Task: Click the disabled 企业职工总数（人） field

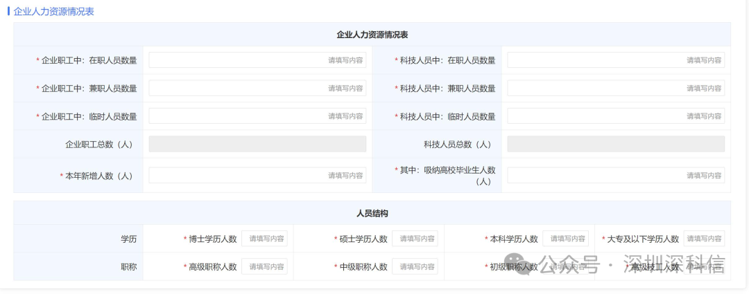Action: pos(257,144)
